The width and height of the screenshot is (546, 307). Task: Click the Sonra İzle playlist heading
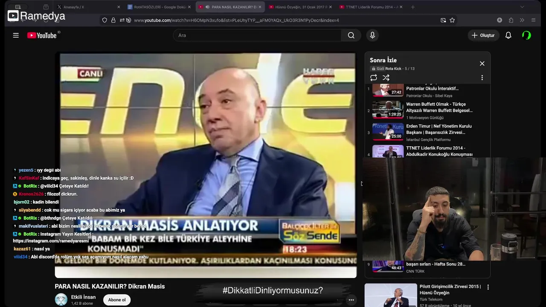pos(383,60)
